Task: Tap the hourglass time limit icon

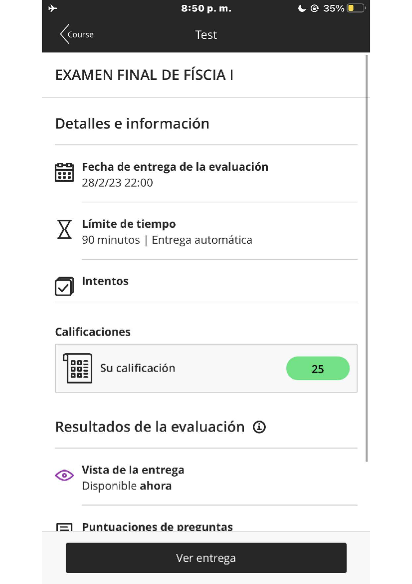Action: 64,229
